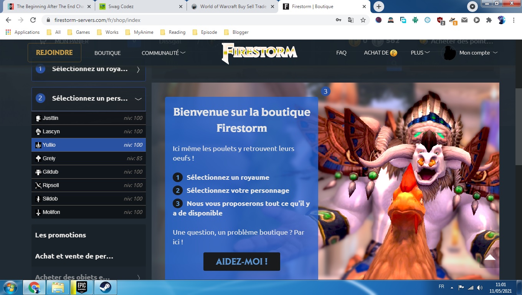Collapse 'Sélectionnez un pers...' character list
Viewport: 522px width, 295px height.
[89, 99]
